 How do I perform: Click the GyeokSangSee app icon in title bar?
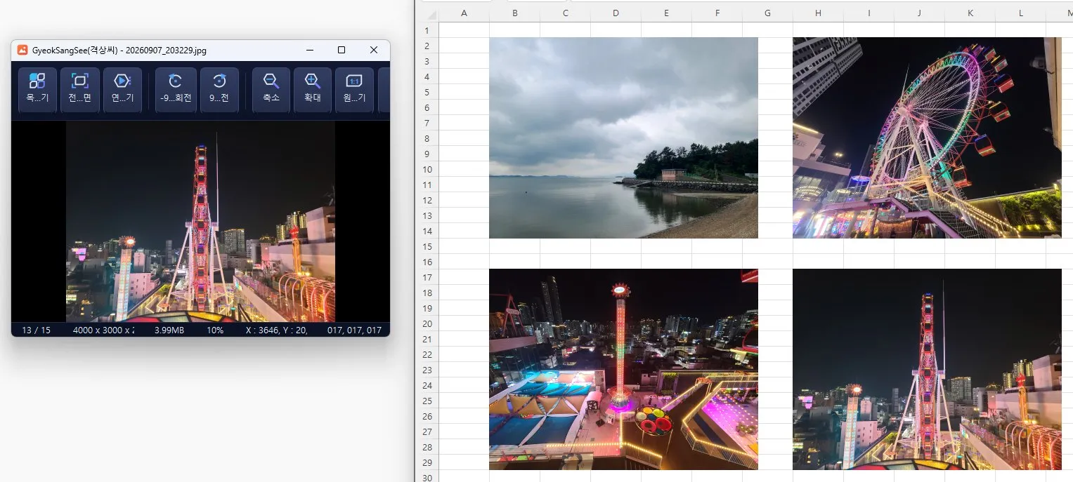pos(22,50)
